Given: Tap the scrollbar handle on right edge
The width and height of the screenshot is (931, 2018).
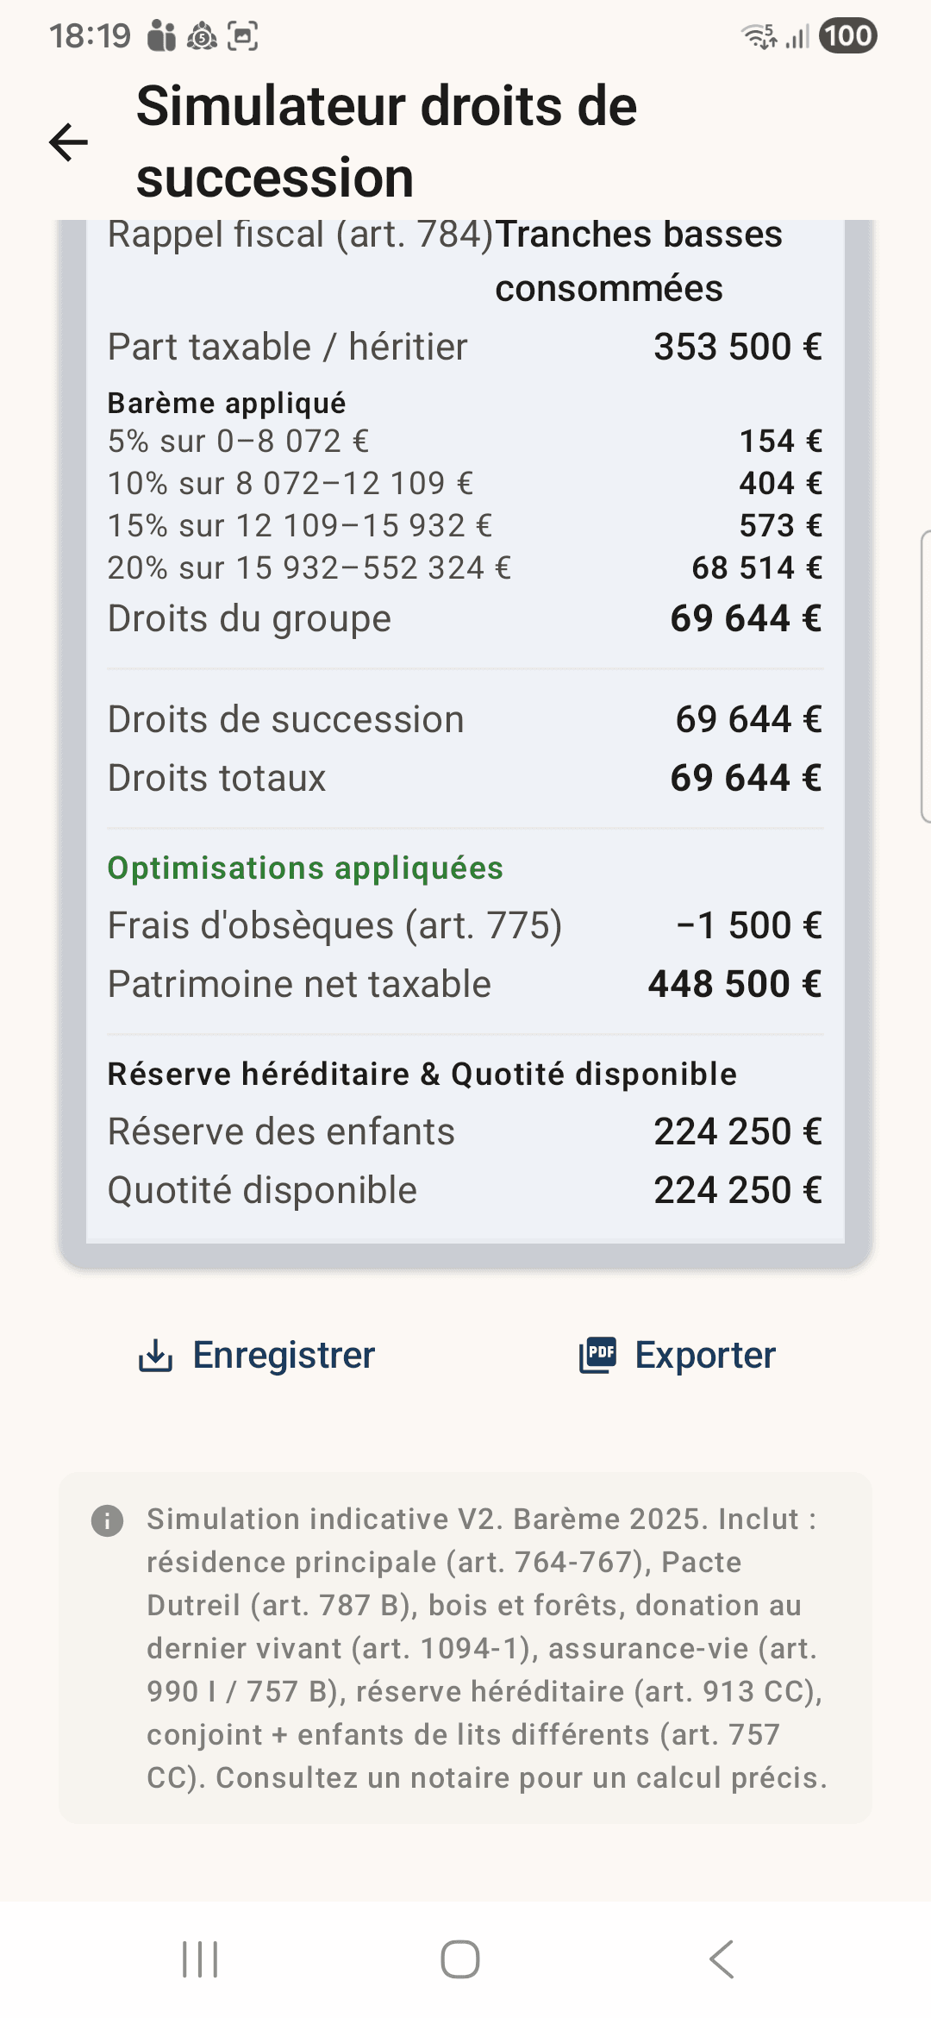Looking at the screenshot, I should click(926, 677).
